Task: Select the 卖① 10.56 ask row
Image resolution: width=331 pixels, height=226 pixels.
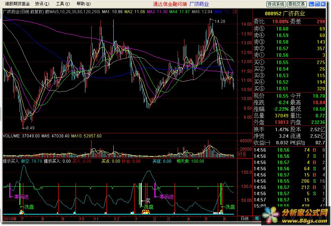Action: (289, 55)
